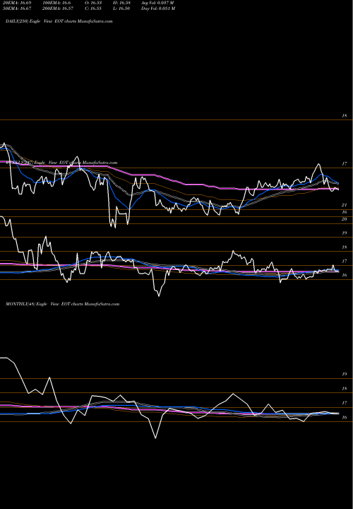Click the DAILY(250) Eagle View chart title
This screenshot has height=509, width=353.
(59, 21)
